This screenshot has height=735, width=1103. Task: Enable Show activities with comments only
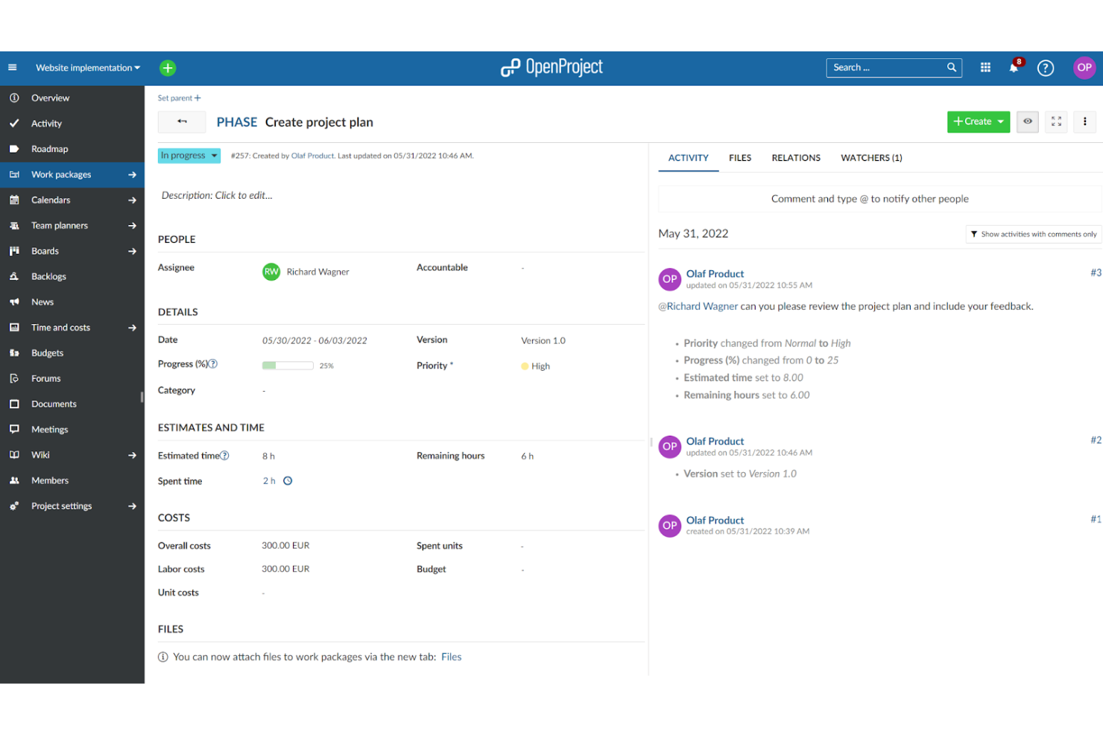1033,234
